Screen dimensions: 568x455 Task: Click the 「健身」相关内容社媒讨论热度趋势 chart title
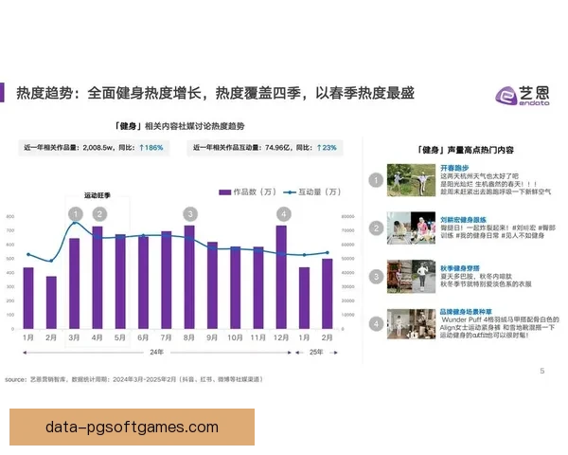pyautogui.click(x=179, y=126)
